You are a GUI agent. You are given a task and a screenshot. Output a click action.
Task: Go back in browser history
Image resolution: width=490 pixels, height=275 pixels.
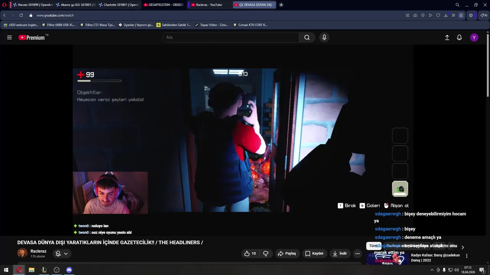click(x=4, y=15)
